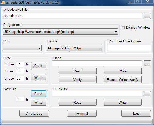Click the progress bar at the bottom
Viewport: 154px width, 125px height.
tap(77, 122)
